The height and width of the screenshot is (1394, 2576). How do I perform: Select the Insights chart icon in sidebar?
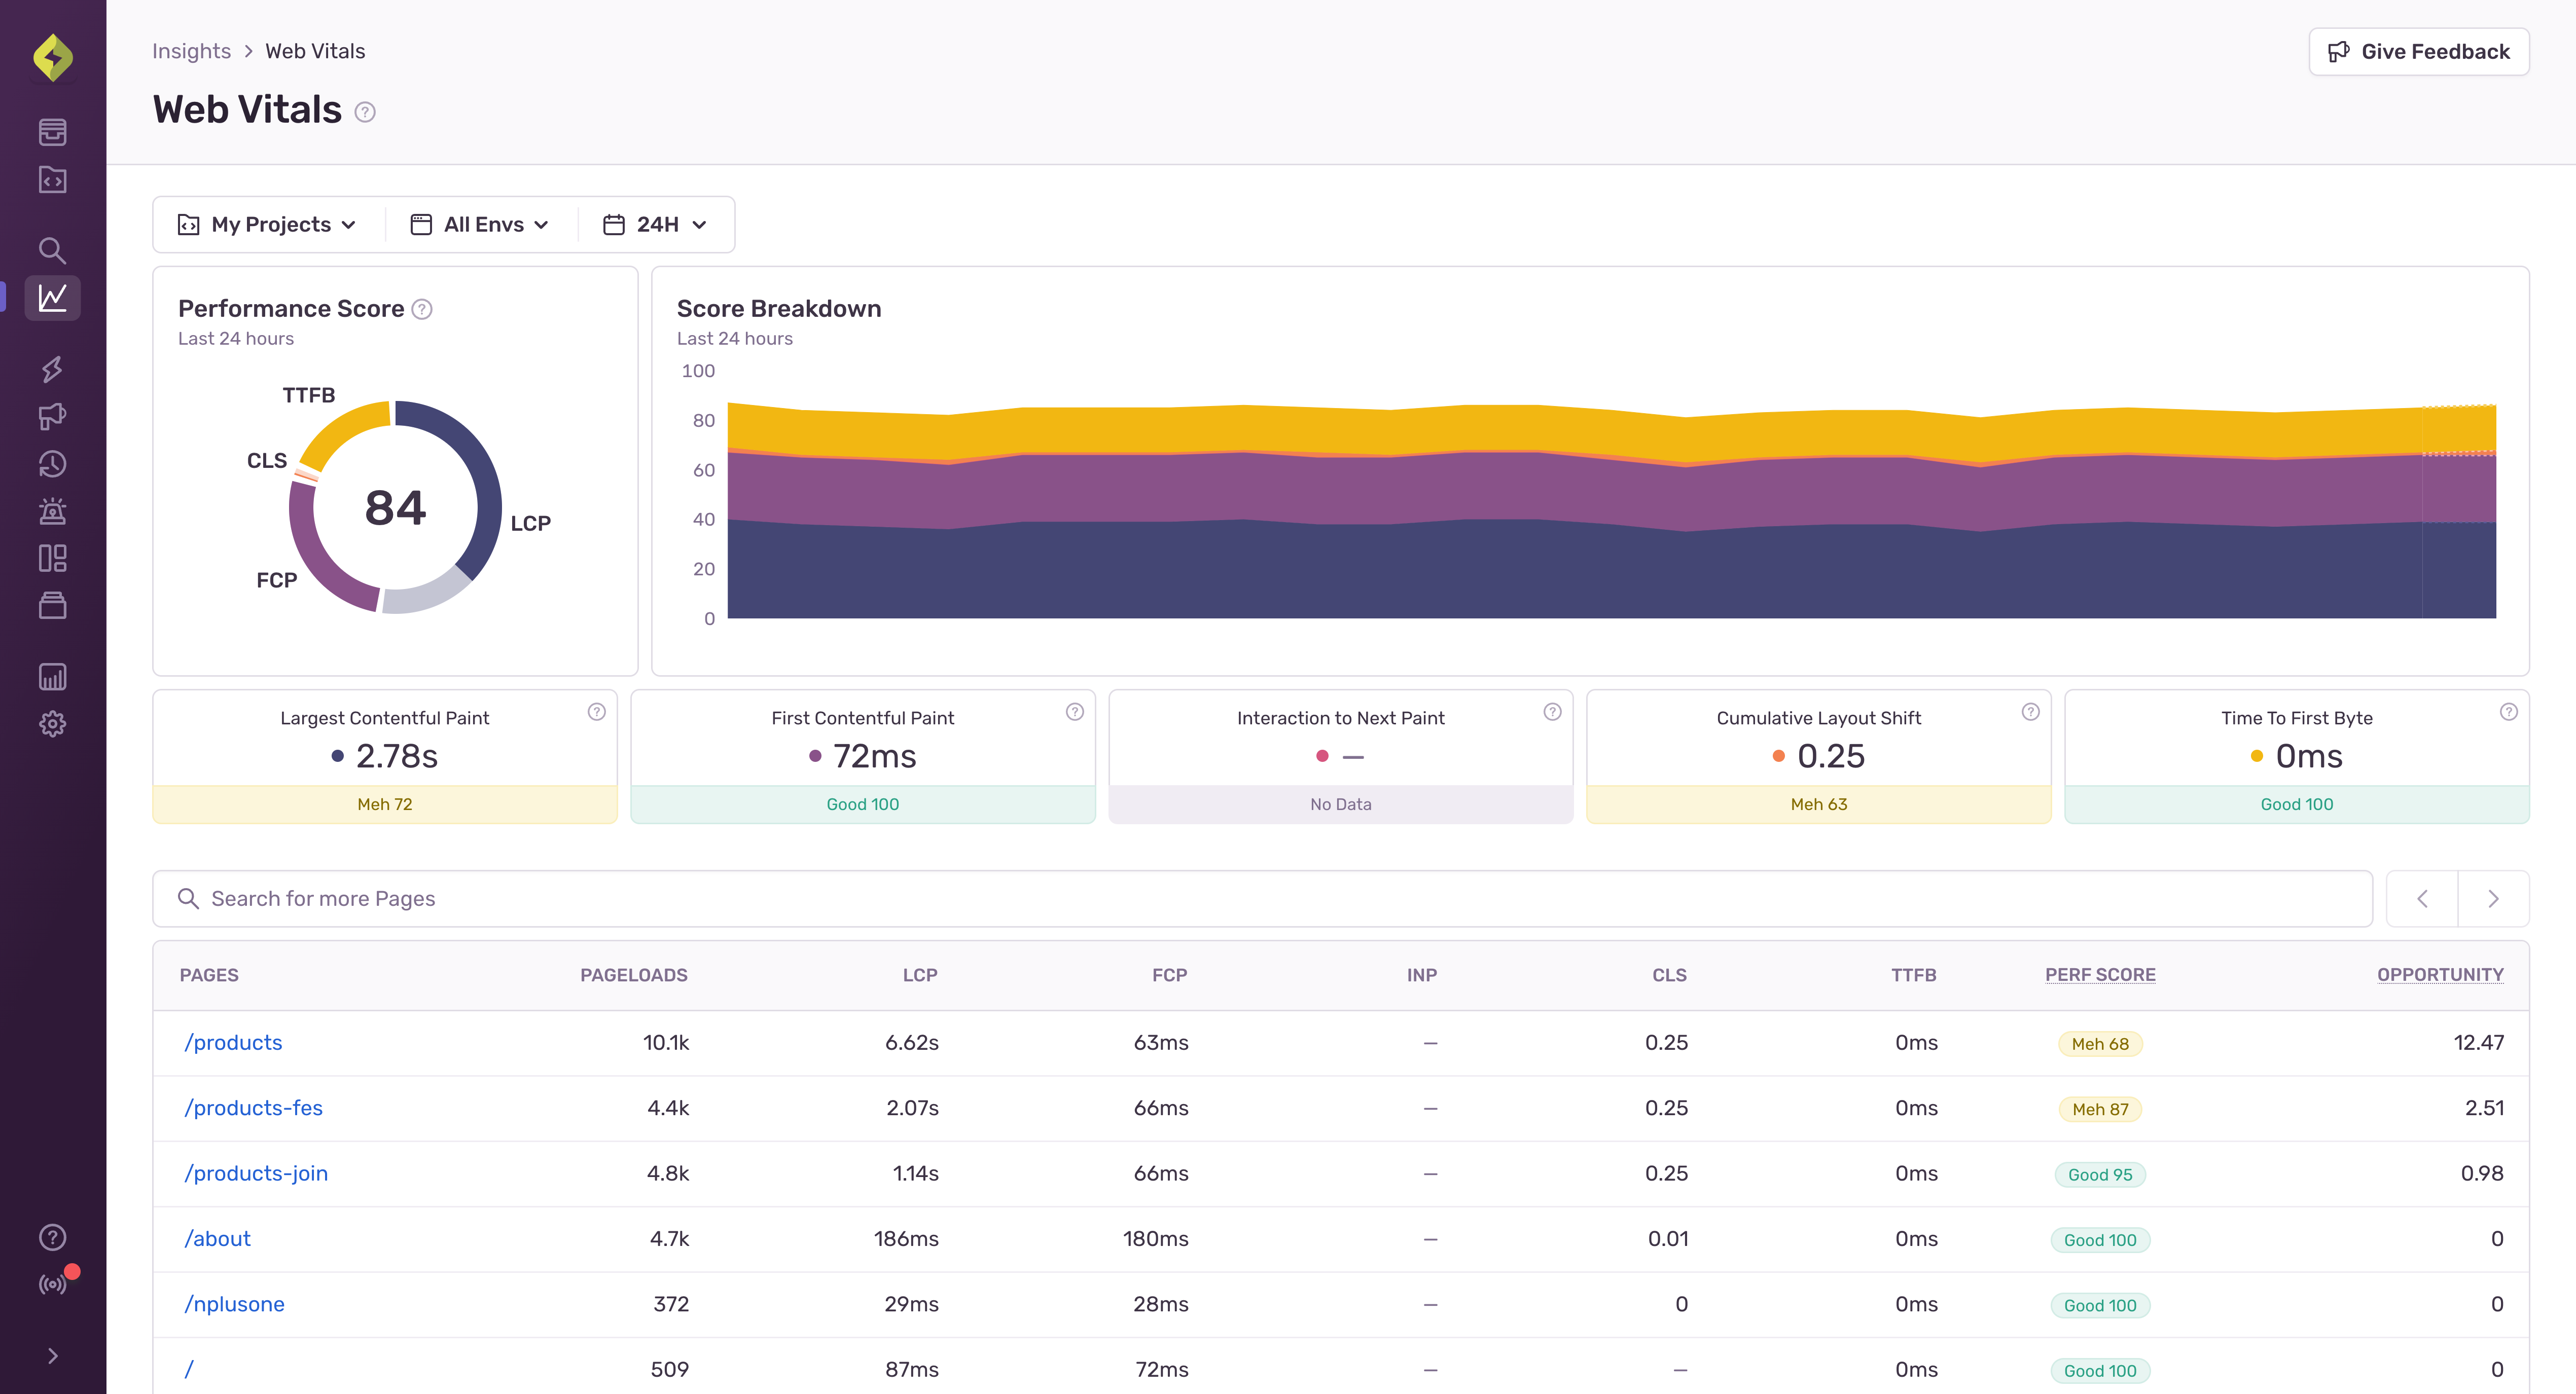[x=53, y=298]
